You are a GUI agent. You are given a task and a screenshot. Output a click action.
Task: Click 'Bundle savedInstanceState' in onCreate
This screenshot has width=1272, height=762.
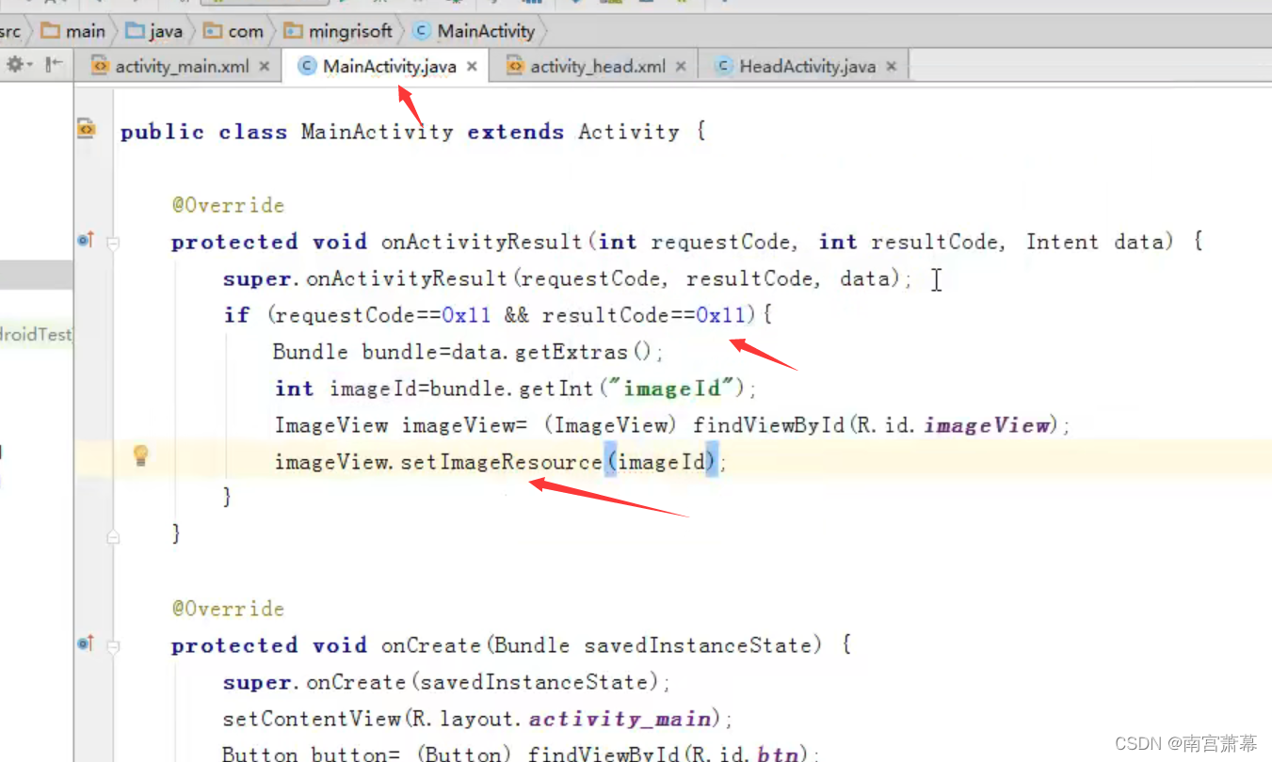(x=652, y=645)
